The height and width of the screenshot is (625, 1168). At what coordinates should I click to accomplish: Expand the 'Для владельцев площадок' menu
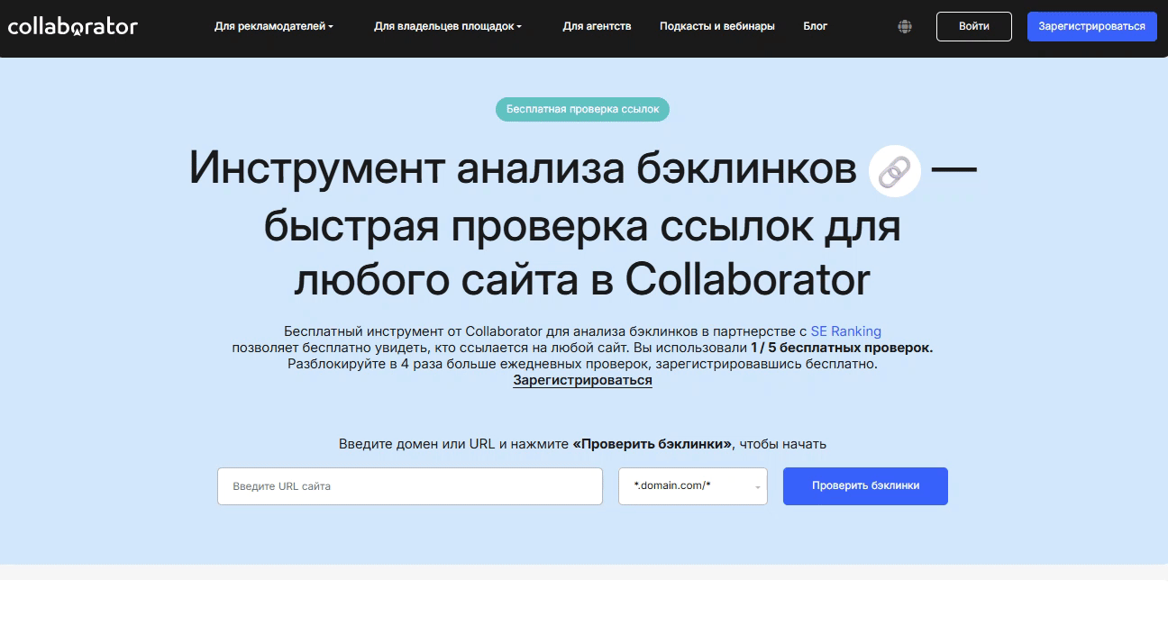click(448, 27)
